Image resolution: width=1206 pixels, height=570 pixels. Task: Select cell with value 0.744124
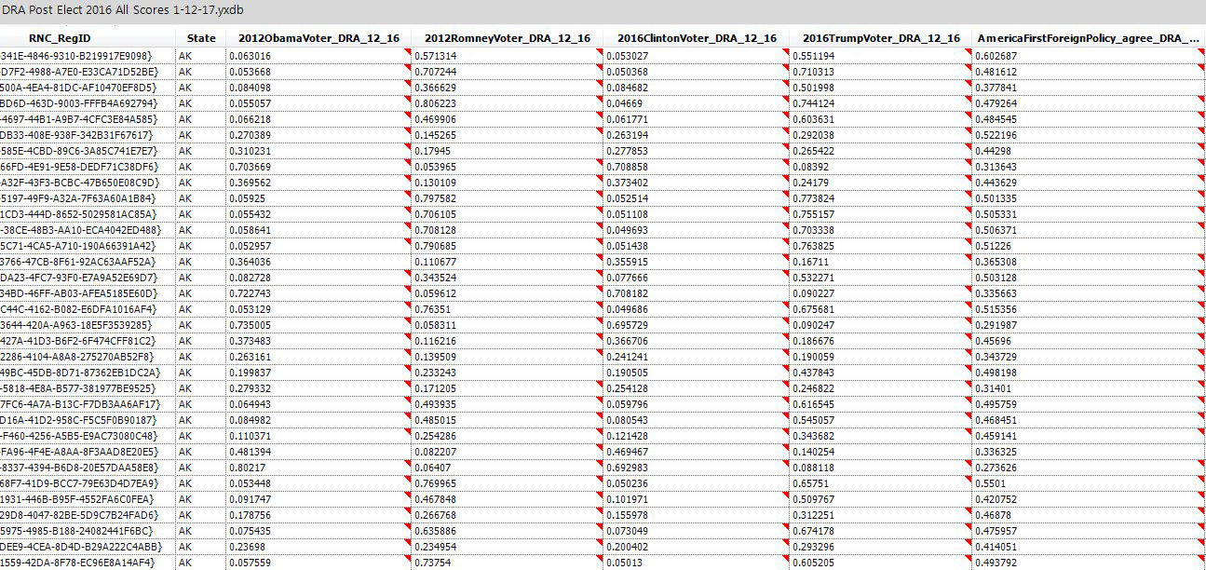tap(881, 102)
